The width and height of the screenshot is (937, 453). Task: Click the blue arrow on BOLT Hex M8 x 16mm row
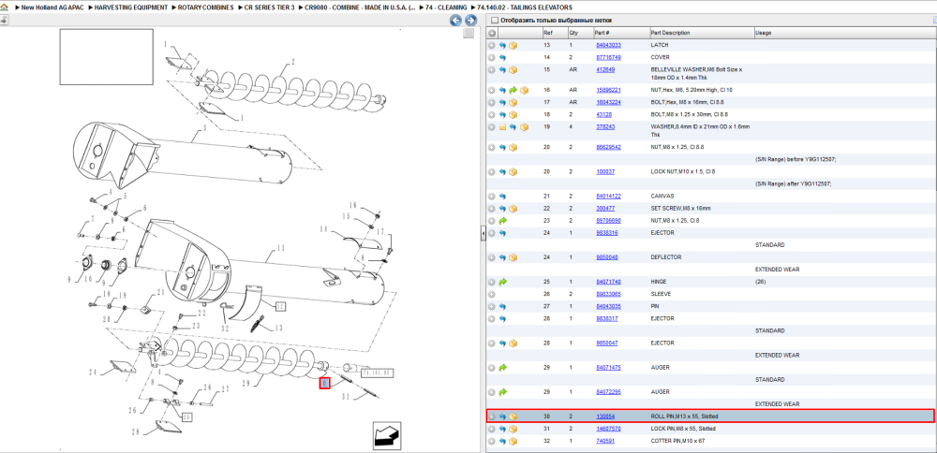pos(502,102)
